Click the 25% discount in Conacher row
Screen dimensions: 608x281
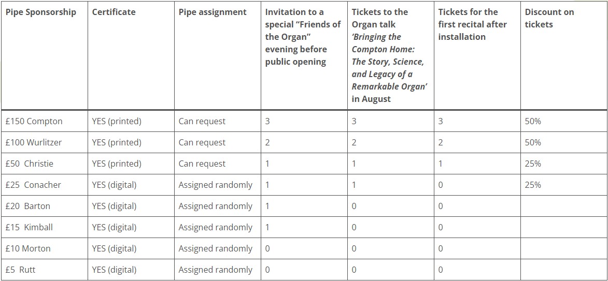533,185
